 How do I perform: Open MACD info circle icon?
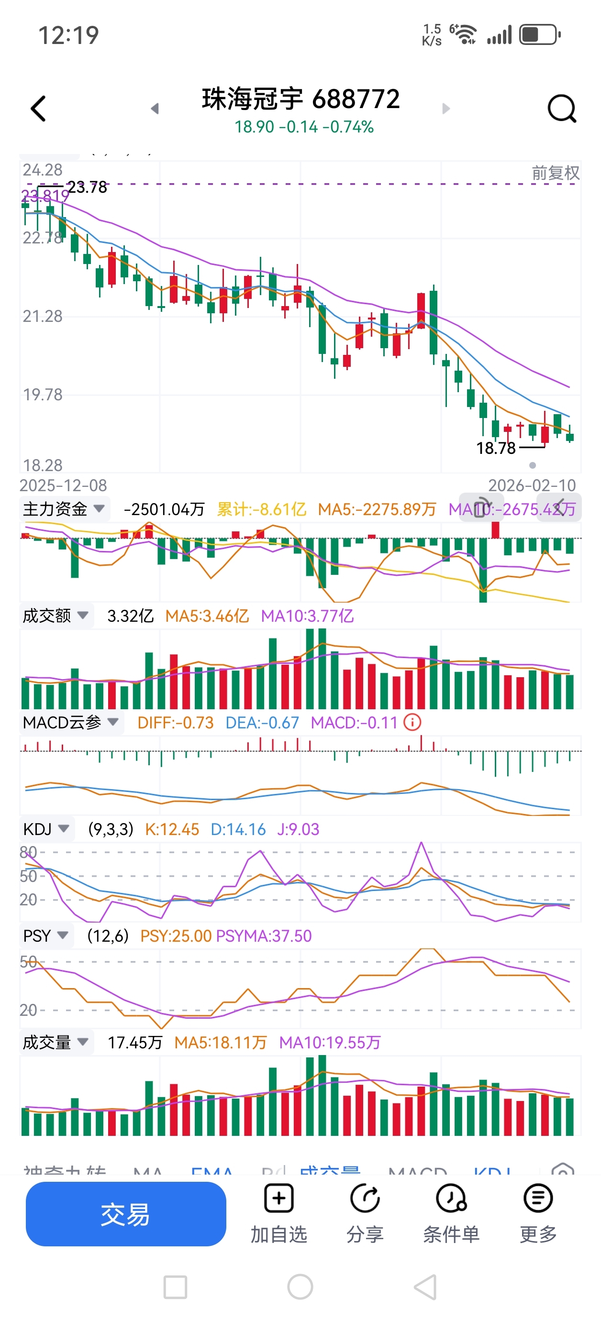point(412,723)
